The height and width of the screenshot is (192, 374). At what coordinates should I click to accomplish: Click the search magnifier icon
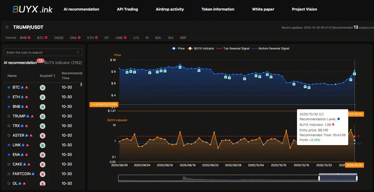tap(78, 52)
